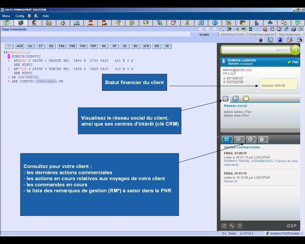Click the AF6240 flight segment line
Viewport: 305px width, 244px height.
point(71,61)
